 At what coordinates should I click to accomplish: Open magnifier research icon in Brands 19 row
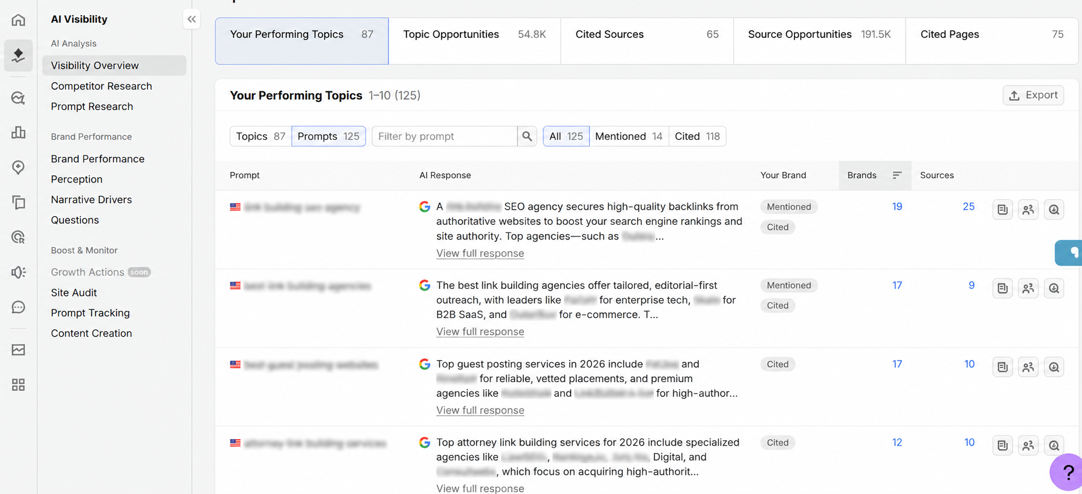tap(1053, 210)
